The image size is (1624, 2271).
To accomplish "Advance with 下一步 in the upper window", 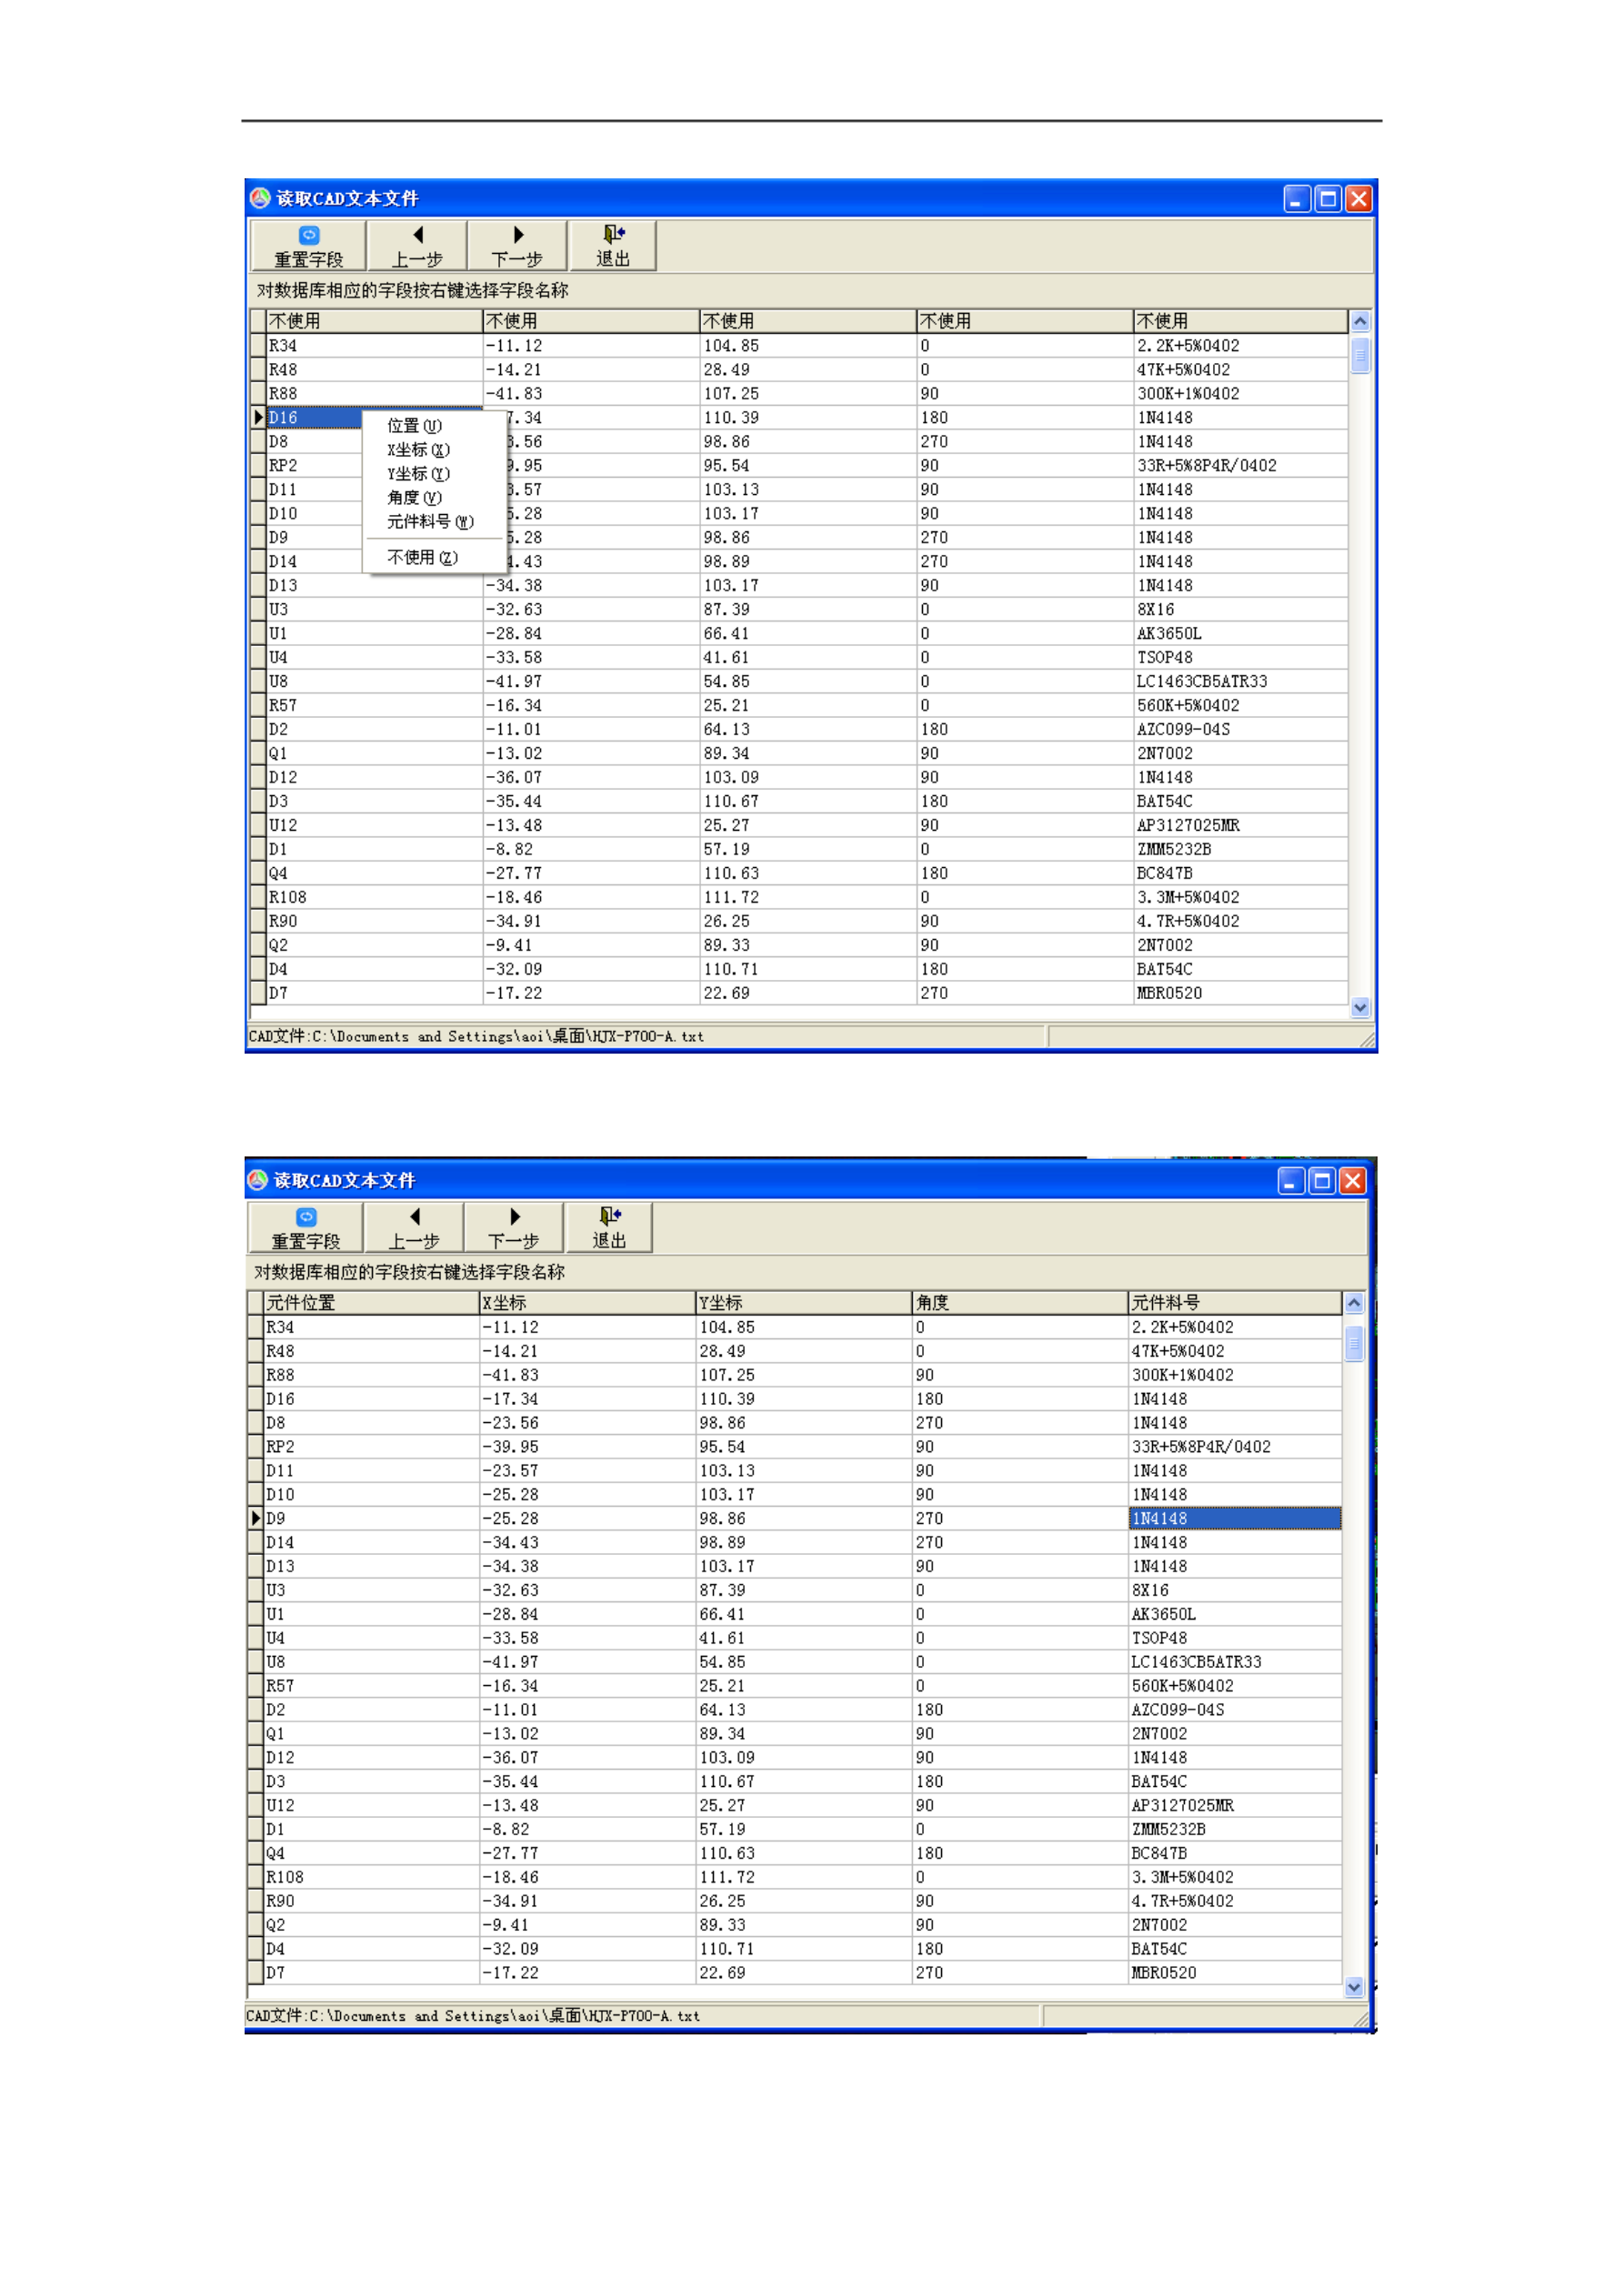I will tap(517, 246).
